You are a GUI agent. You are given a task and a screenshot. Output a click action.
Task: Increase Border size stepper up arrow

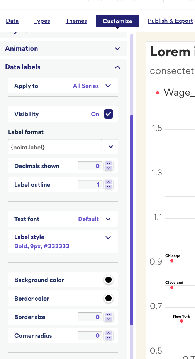(109, 315)
